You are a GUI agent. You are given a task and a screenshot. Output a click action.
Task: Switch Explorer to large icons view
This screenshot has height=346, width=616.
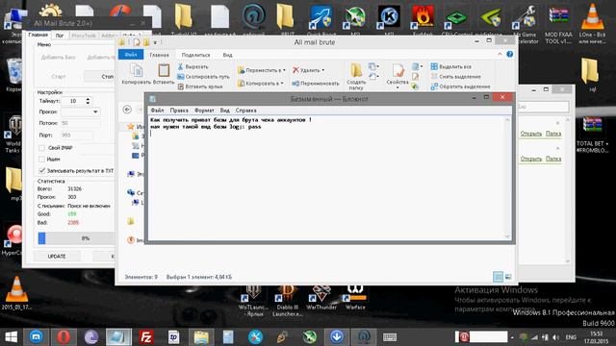[508, 277]
